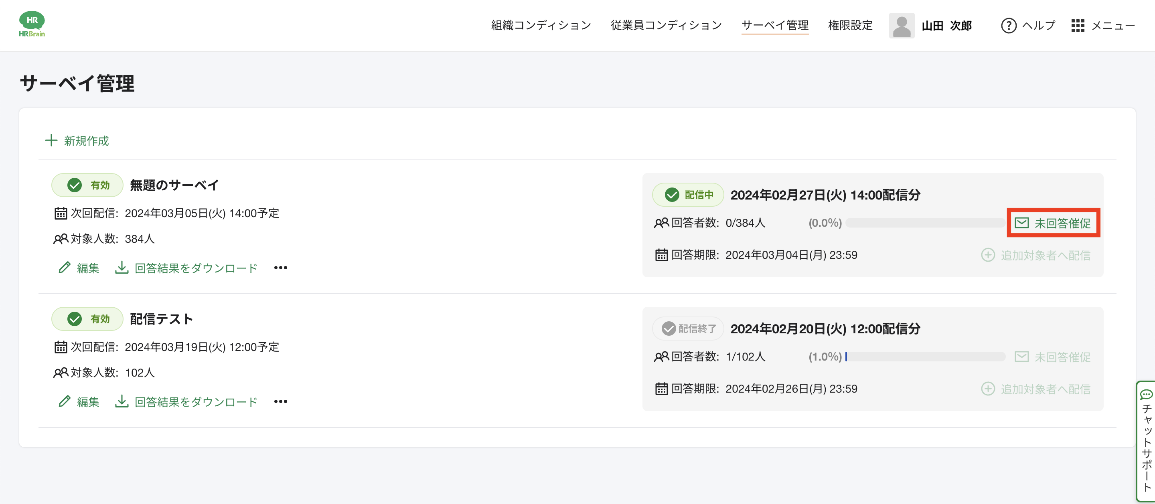Click the help question mark icon
This screenshot has height=504, width=1155.
1008,26
